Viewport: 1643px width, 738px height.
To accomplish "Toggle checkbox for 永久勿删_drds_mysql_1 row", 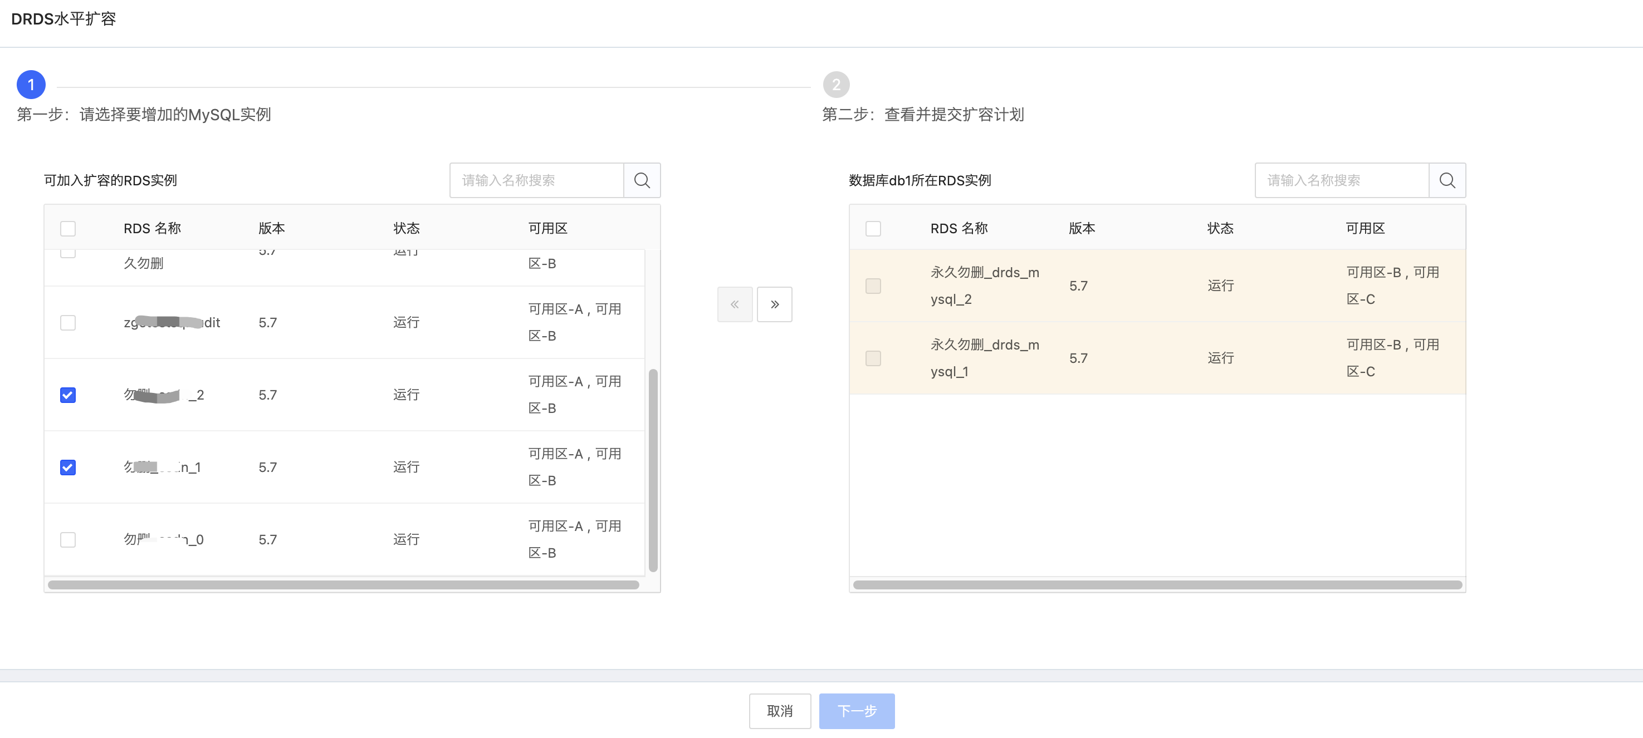I will tap(873, 358).
